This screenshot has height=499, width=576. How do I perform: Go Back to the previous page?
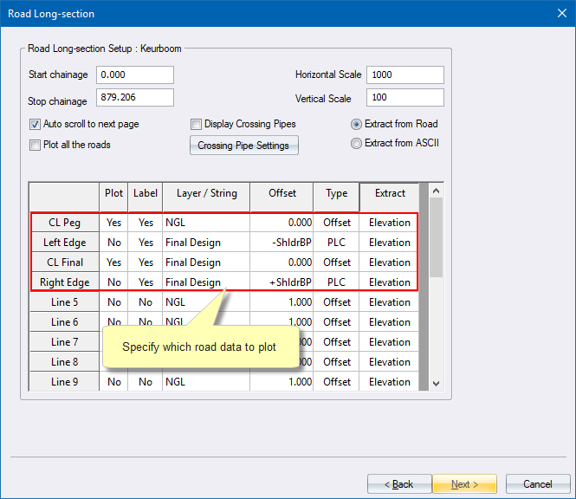coord(399,483)
